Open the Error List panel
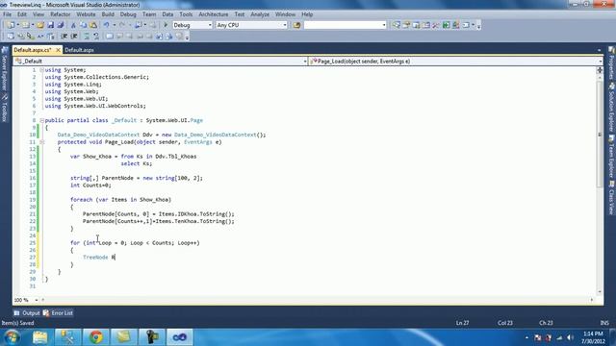This screenshot has width=616, height=346. click(58, 313)
